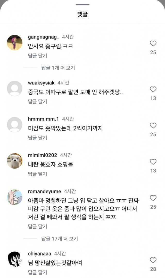
Task: Expand "답글 17개 더 보기" replies
Action: [60, 239]
